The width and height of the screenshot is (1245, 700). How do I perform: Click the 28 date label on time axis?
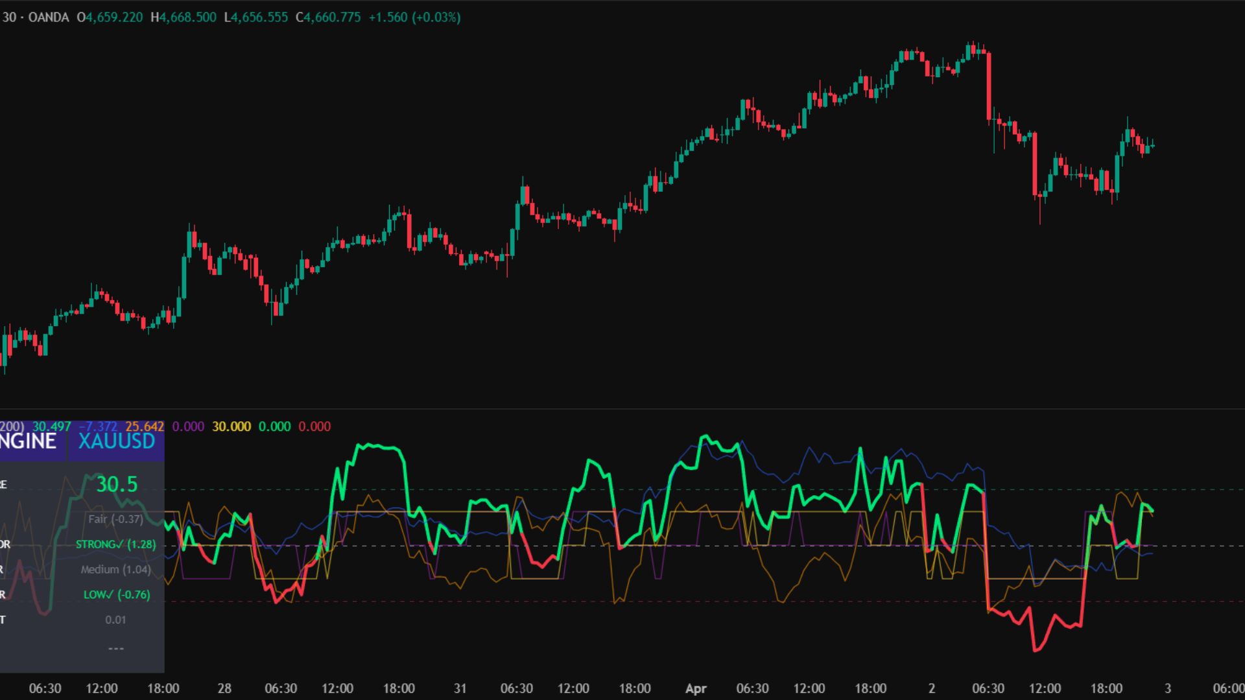(x=224, y=688)
